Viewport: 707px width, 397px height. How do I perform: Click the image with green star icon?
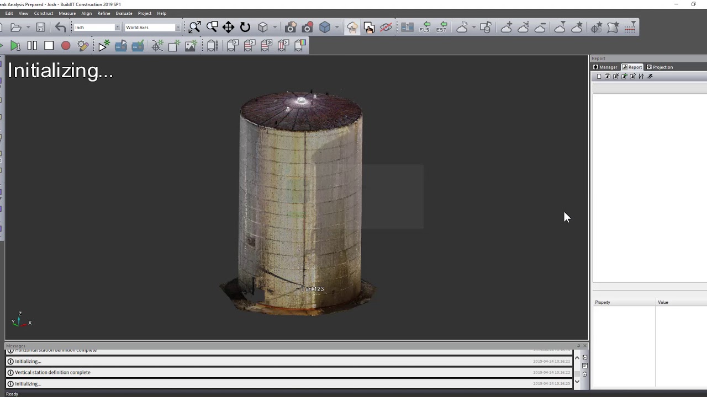(191, 46)
